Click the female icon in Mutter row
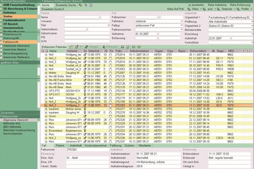The height and width of the screenshot is (169, 254). tap(85, 73)
